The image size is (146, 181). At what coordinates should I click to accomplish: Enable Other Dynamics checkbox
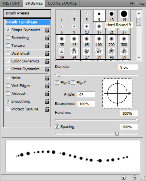tap(8, 69)
